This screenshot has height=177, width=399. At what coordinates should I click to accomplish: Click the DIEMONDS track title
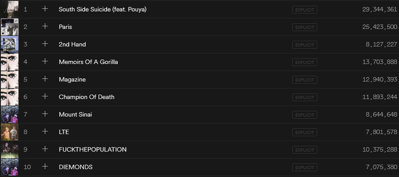coord(76,167)
